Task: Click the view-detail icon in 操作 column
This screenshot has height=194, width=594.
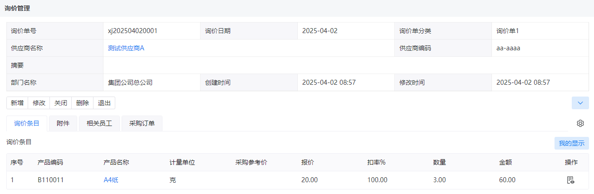Action: tap(570, 180)
